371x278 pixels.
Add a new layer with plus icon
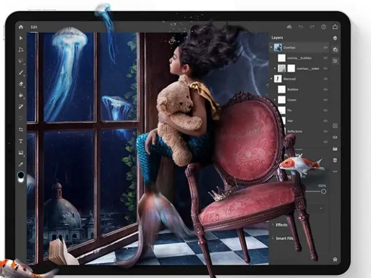click(x=335, y=126)
